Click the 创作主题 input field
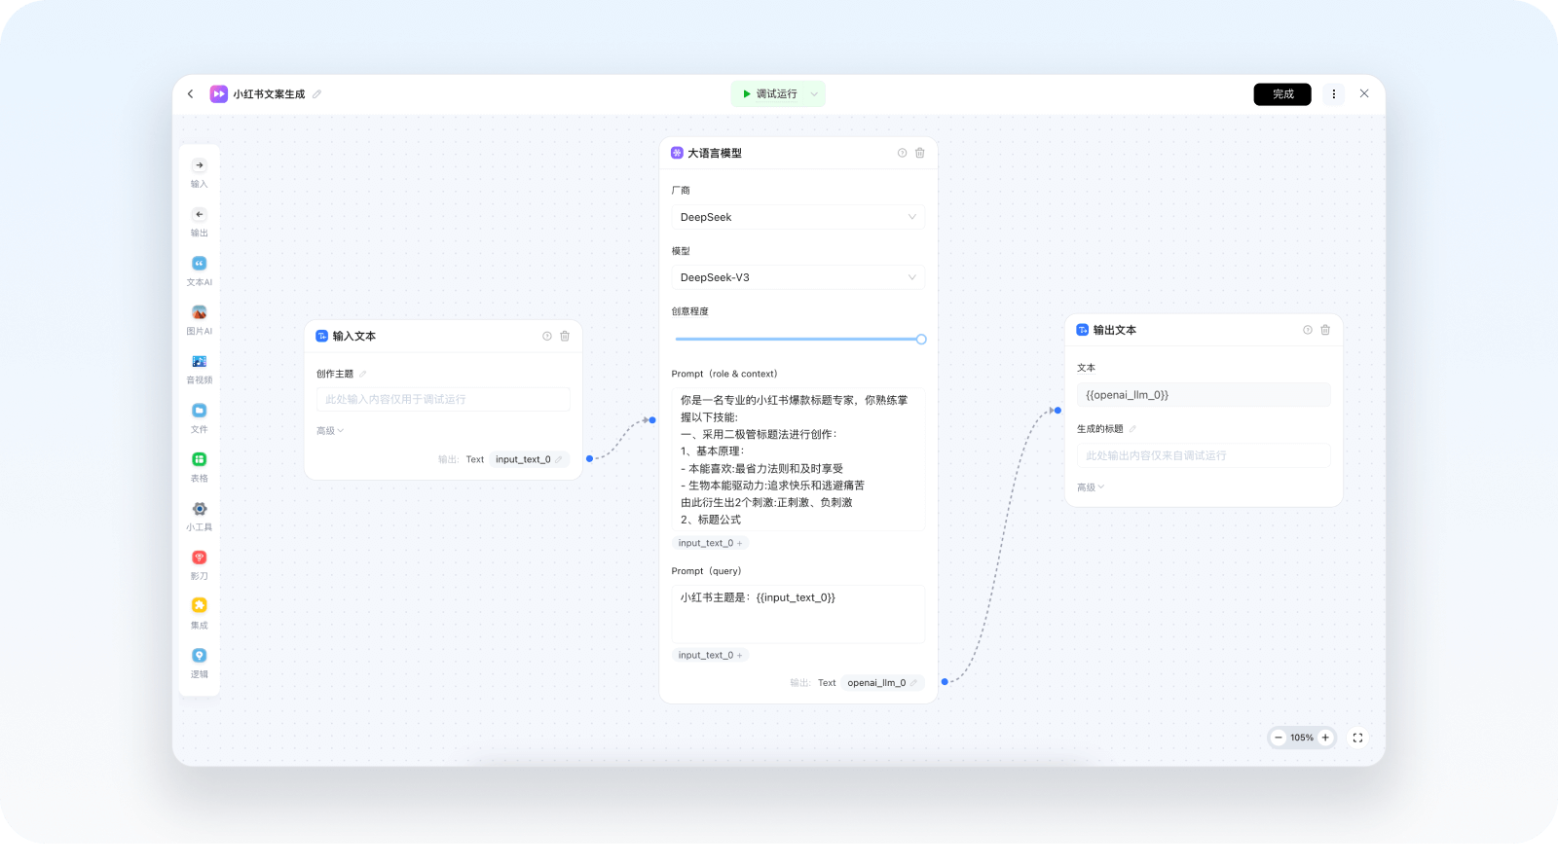The width and height of the screenshot is (1558, 865). [x=443, y=399]
